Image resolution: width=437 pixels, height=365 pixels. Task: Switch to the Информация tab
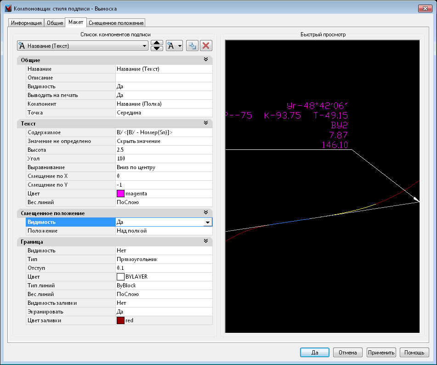(27, 23)
